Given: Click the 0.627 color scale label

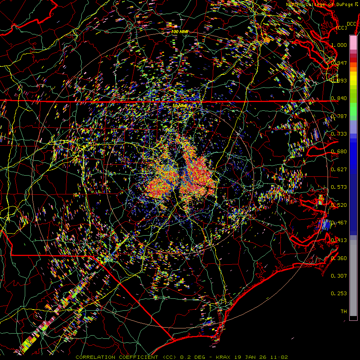Looking at the screenshot, I should pyautogui.click(x=339, y=170).
